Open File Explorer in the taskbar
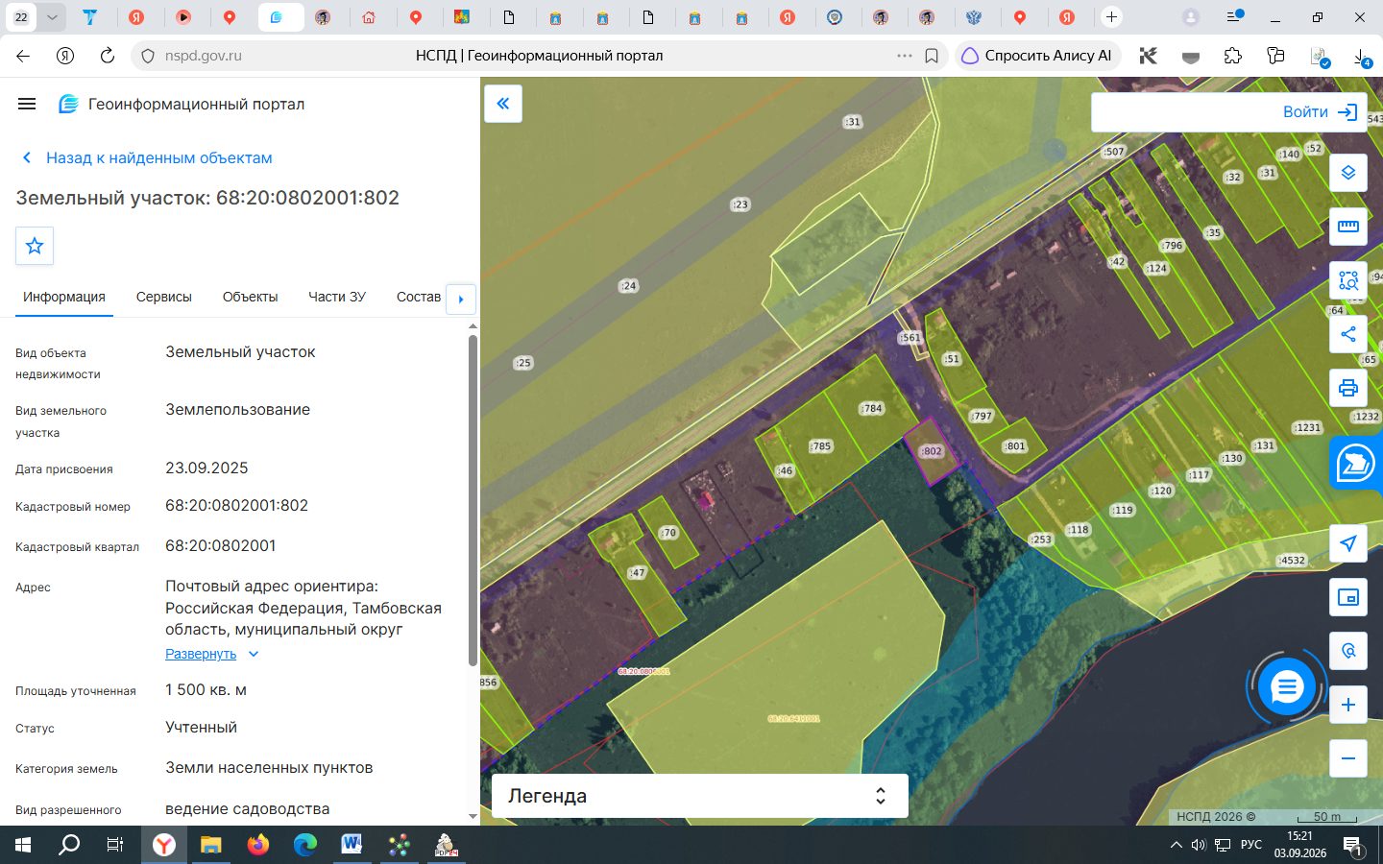This screenshot has height=864, width=1383. pyautogui.click(x=211, y=845)
